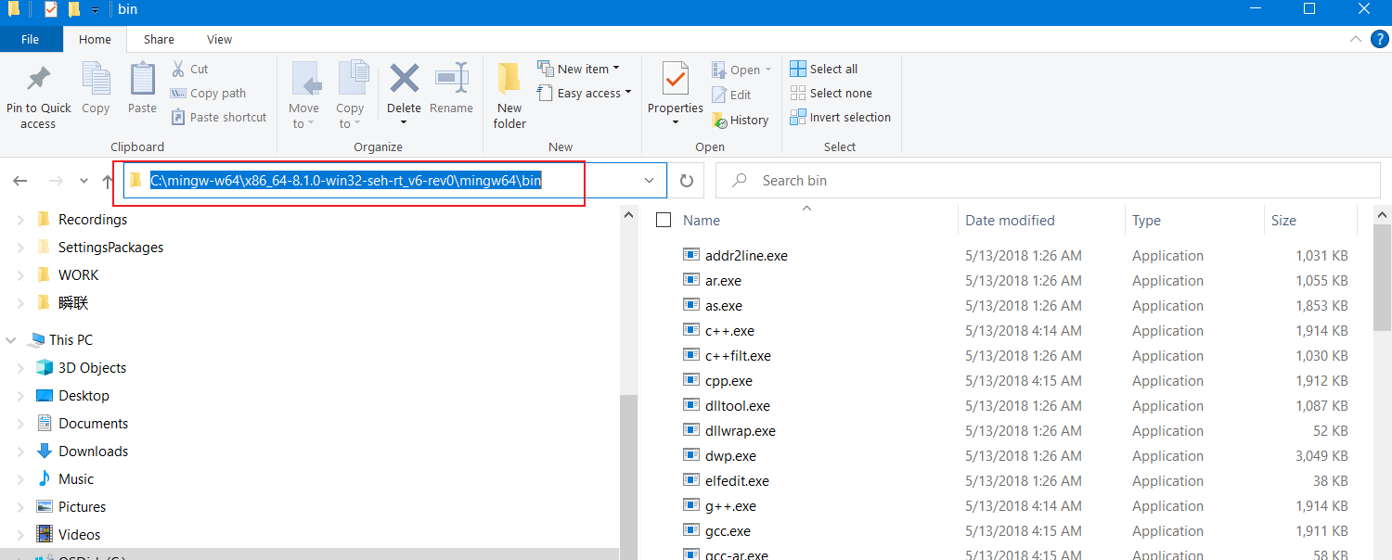Select Music in navigation pane
The width and height of the screenshot is (1392, 560).
click(x=76, y=479)
